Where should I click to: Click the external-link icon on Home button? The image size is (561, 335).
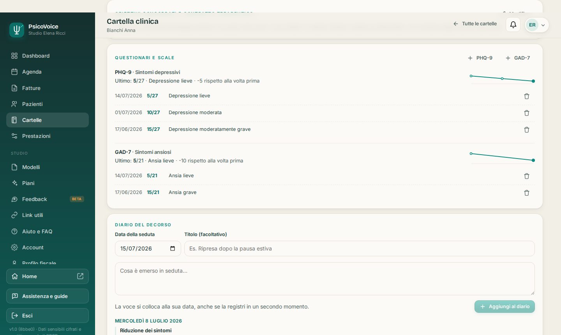click(80, 276)
